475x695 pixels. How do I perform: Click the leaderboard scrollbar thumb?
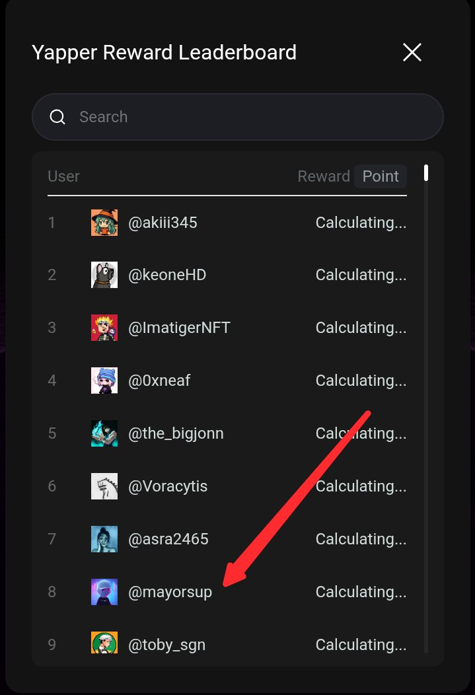(x=426, y=173)
